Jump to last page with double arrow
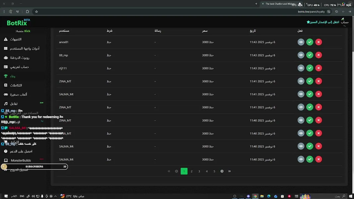The width and height of the screenshot is (354, 199). tap(230, 171)
